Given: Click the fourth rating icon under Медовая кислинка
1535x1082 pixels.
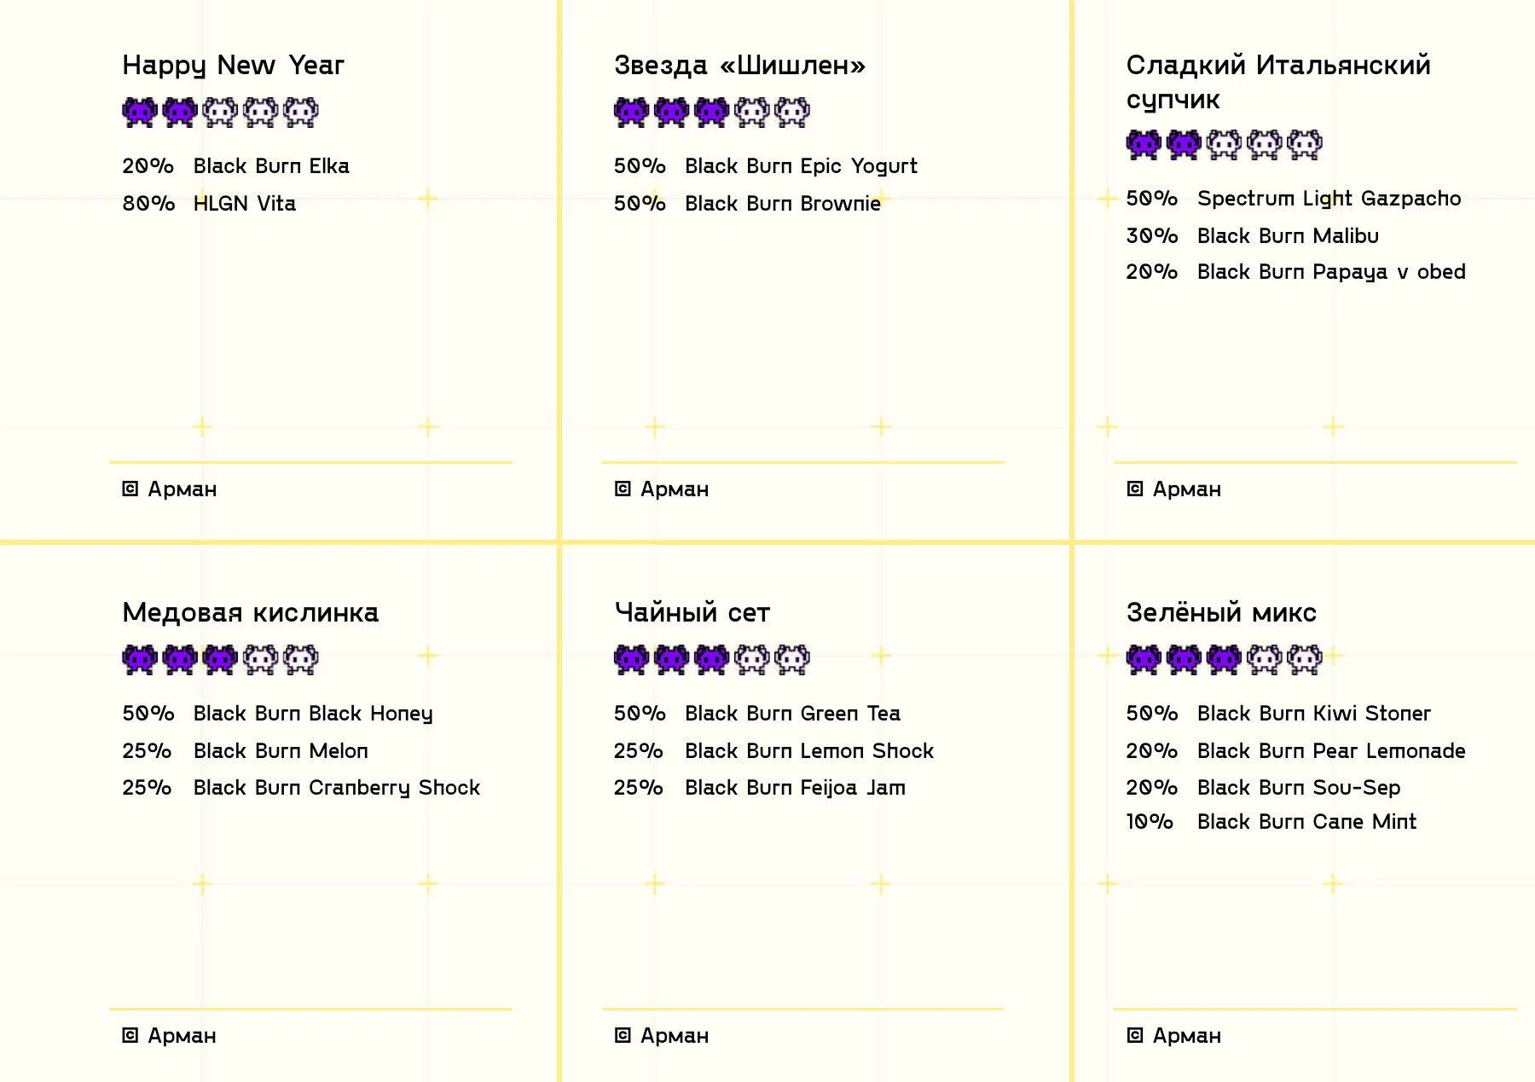Looking at the screenshot, I should [261, 659].
